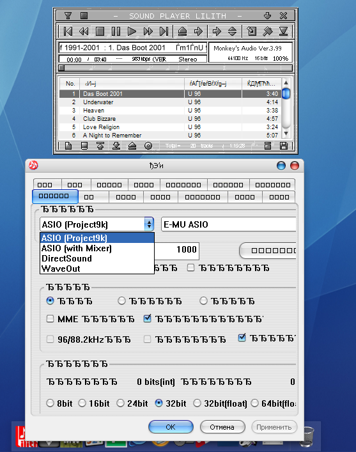This screenshot has height=452, width=356.
Task: Click the playlist scrollbar up arrow
Action: click(286, 82)
